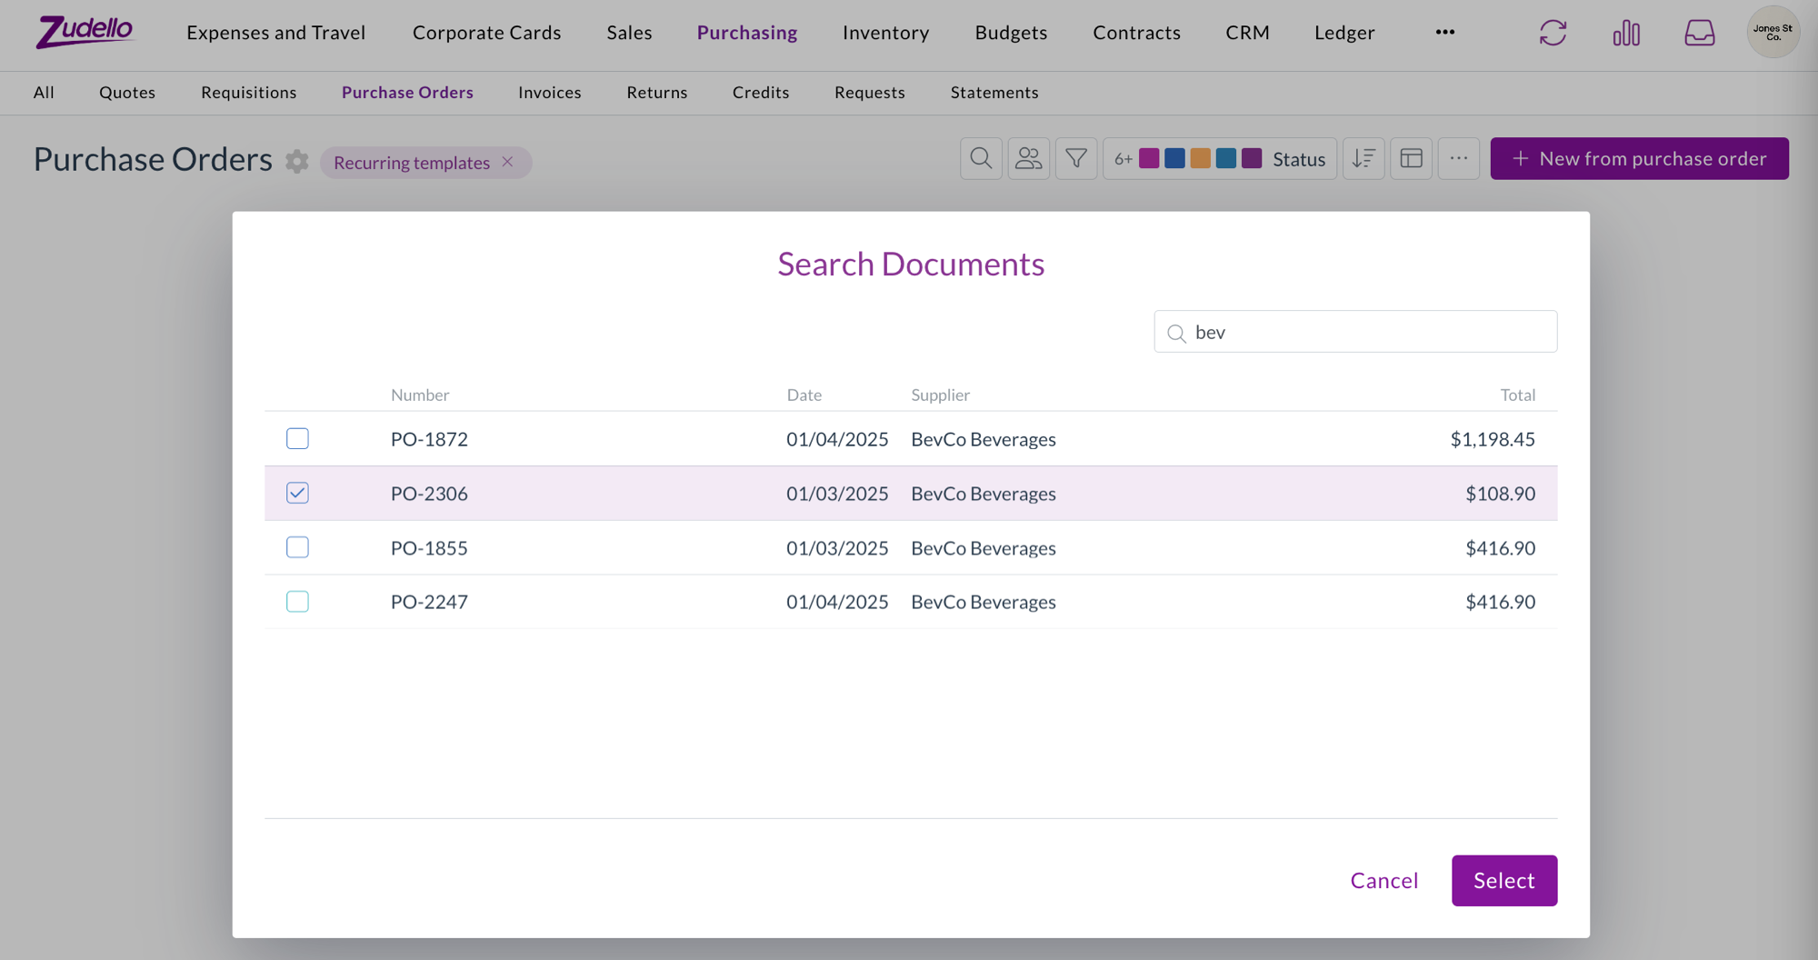Open the CRM module
This screenshot has width=1818, height=960.
coord(1248,33)
